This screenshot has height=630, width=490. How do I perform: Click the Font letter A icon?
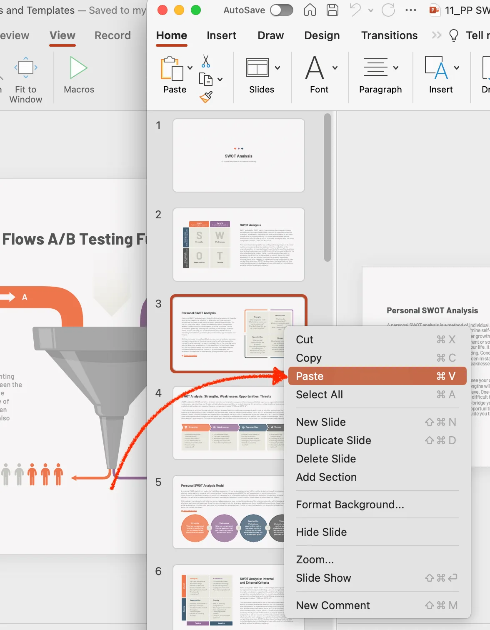click(x=315, y=67)
